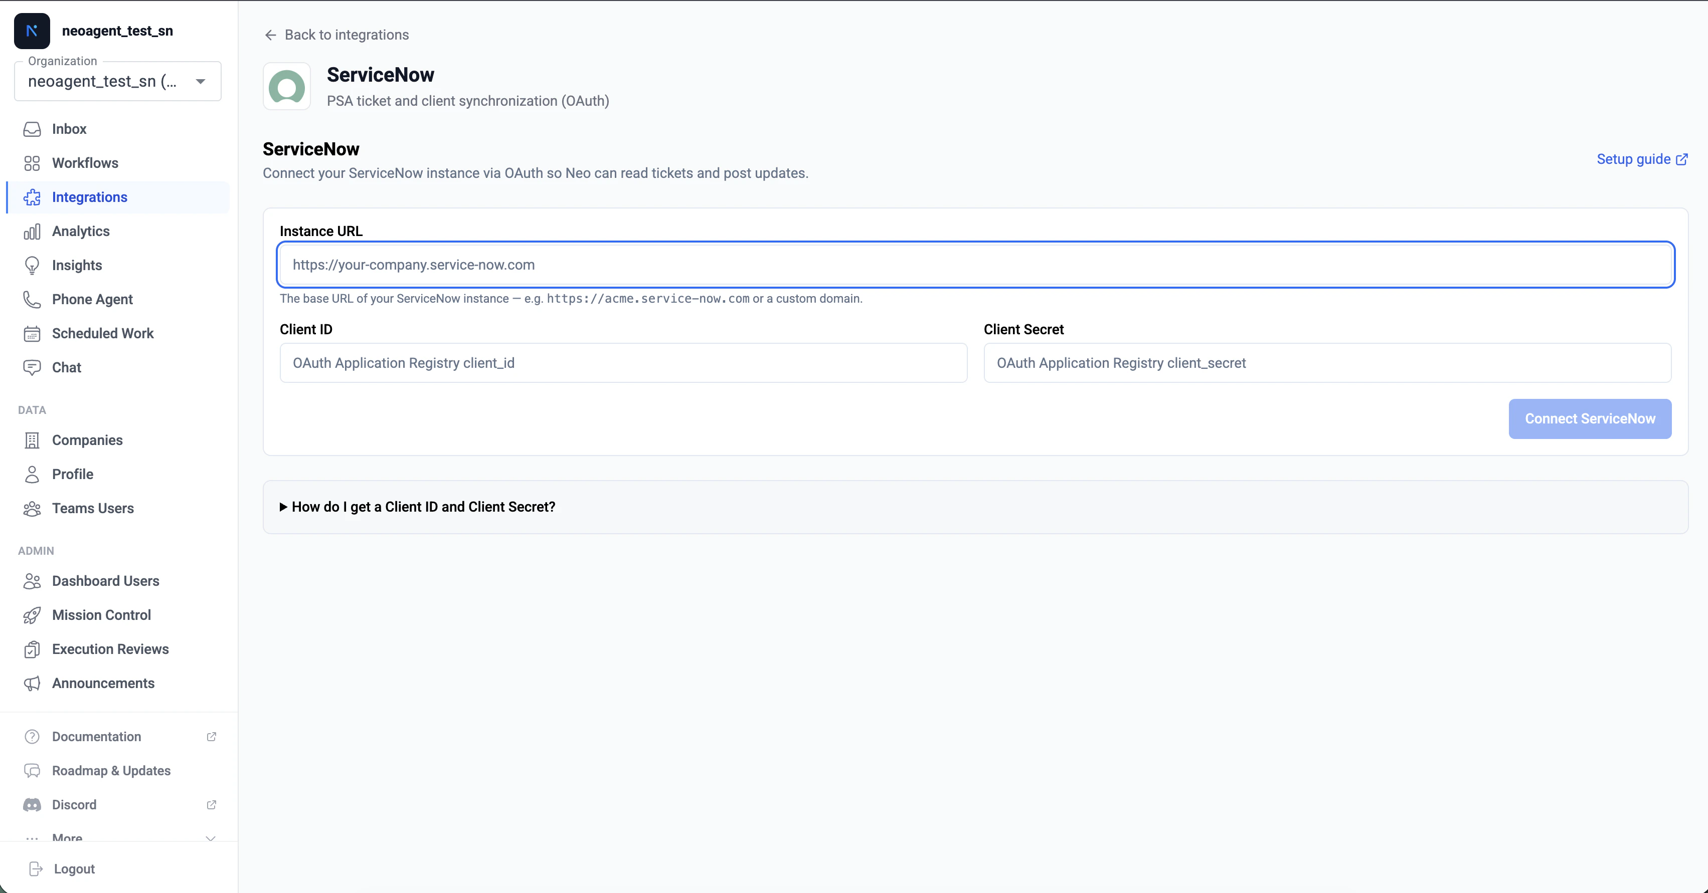Open the Organization dropdown
This screenshot has height=893, width=1708.
tap(118, 82)
